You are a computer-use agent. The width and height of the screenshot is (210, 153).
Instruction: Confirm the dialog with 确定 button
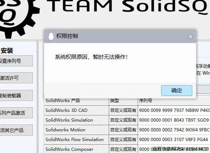click(x=177, y=91)
